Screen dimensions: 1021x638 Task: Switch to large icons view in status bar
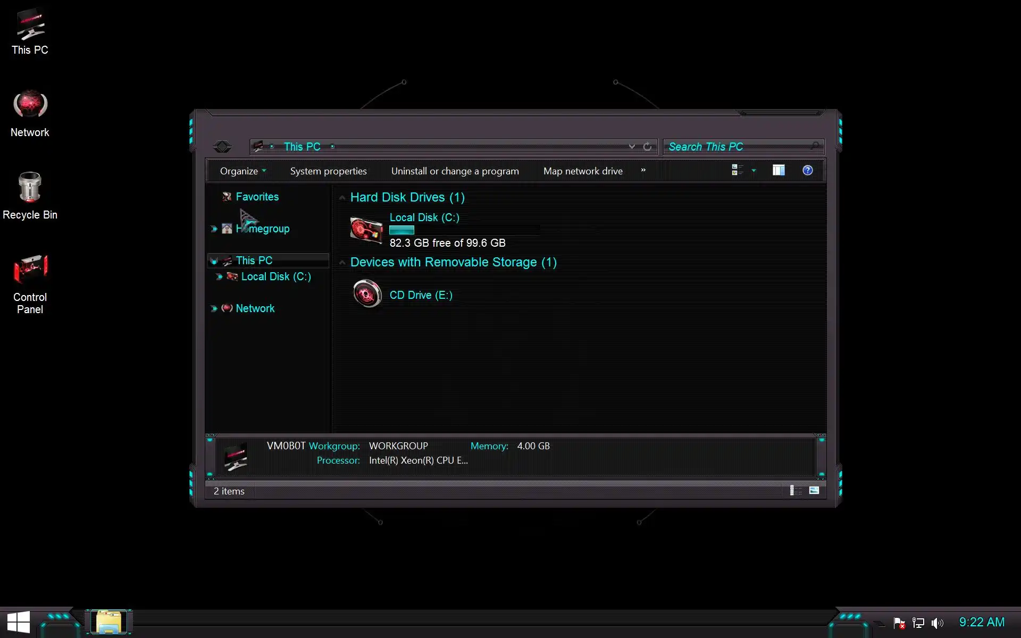pyautogui.click(x=814, y=491)
